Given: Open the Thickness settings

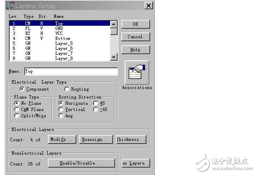Looking at the screenshot, I should click(131, 140).
